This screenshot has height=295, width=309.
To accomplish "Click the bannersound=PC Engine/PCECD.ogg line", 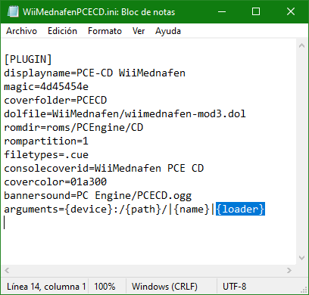I will pyautogui.click(x=98, y=196).
